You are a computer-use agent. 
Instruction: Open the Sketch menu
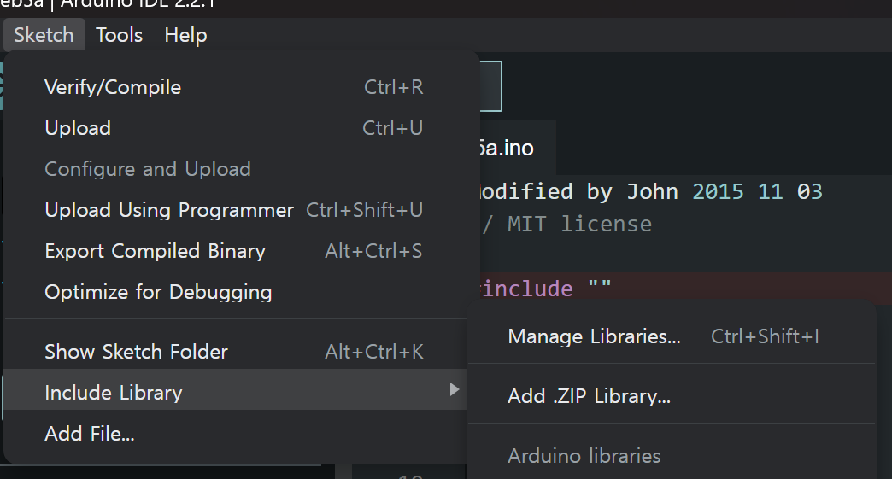pyautogui.click(x=44, y=35)
